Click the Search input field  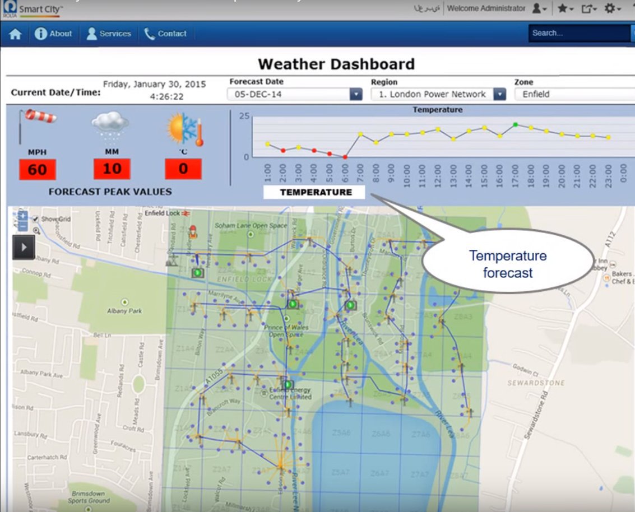click(580, 33)
